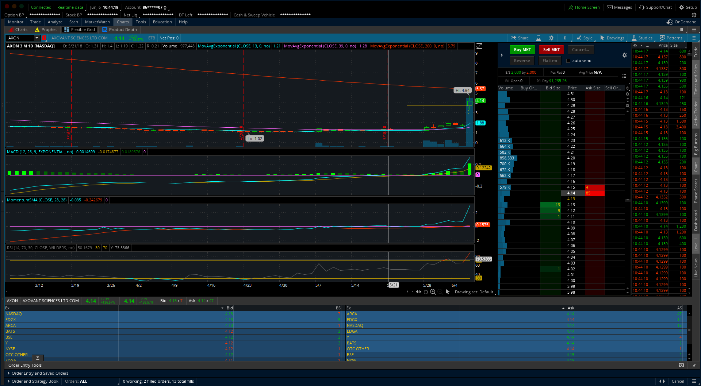Screen dimensions: 701x386
Task: Expand Order Entry and Saved Orders
Action: point(40,373)
